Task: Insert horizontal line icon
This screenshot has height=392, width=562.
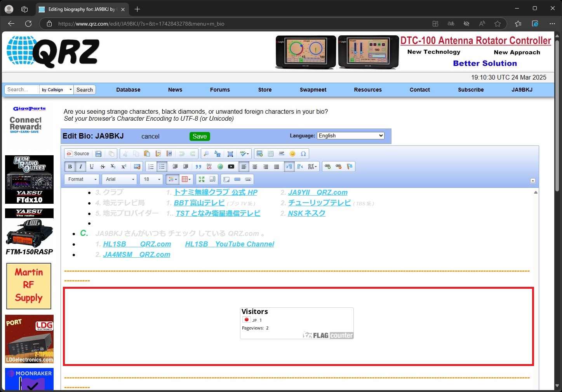Action: point(282,154)
